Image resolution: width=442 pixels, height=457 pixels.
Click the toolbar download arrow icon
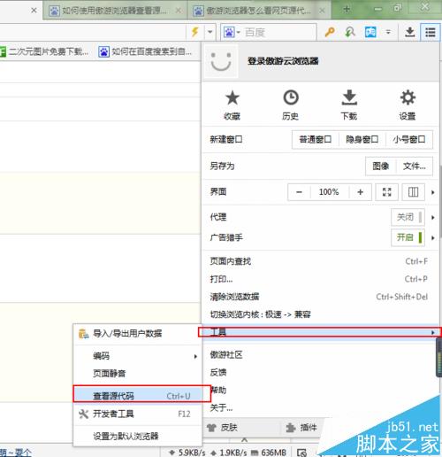tap(410, 32)
